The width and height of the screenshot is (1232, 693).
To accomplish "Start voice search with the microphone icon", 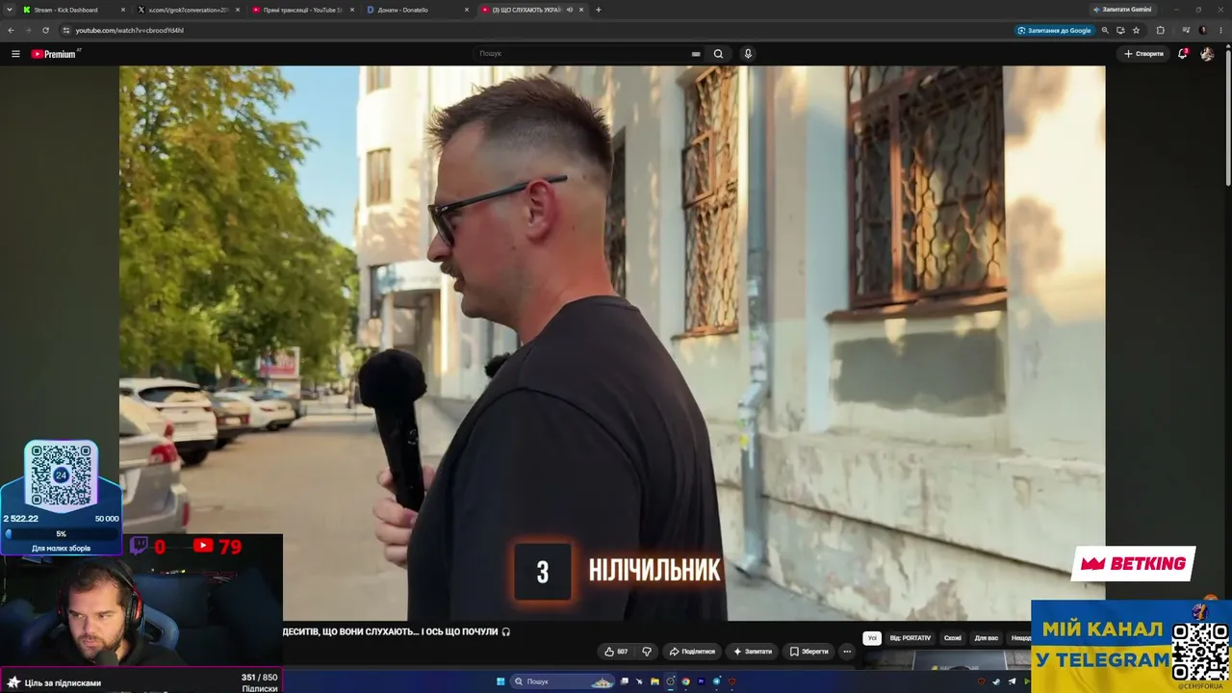I will [748, 54].
